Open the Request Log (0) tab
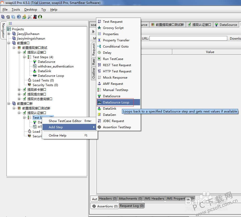 click(132, 206)
